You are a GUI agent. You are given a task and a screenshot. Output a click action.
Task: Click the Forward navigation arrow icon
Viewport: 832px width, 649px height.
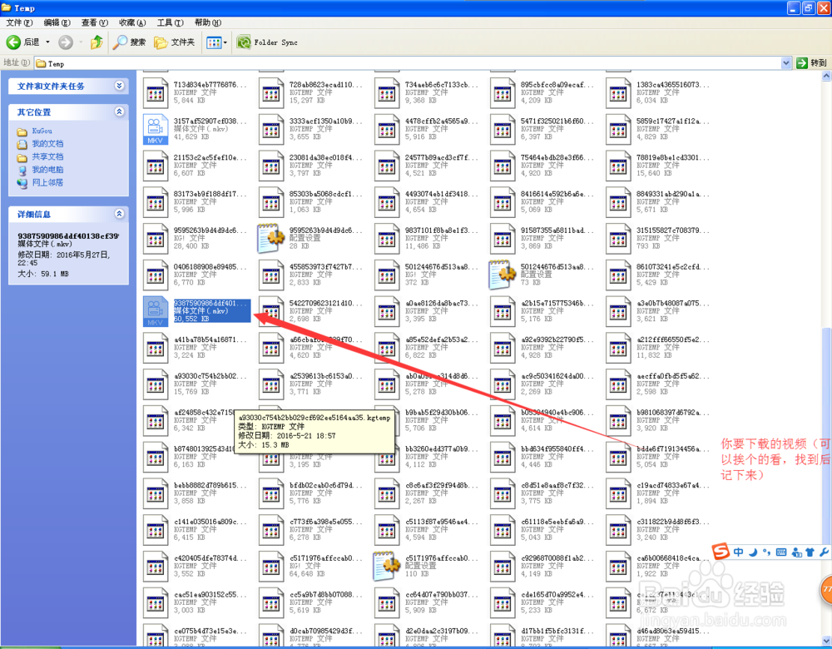[65, 42]
